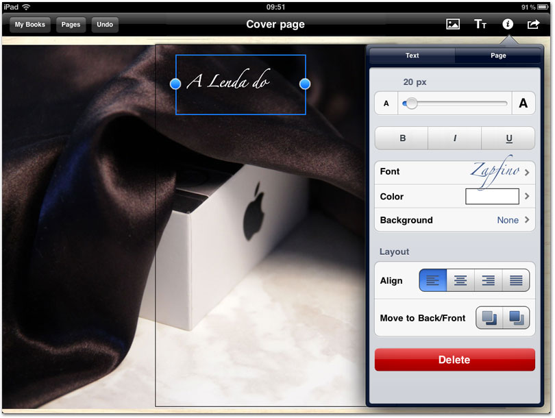This screenshot has width=555, height=418.
Task: Tap the red Delete button
Action: (454, 360)
